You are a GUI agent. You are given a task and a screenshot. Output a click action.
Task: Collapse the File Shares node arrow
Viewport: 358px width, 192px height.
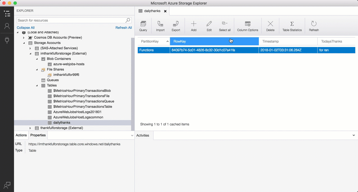(37, 69)
